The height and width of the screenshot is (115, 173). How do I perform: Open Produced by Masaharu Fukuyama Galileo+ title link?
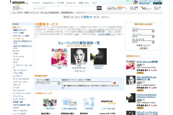(x=147, y=96)
